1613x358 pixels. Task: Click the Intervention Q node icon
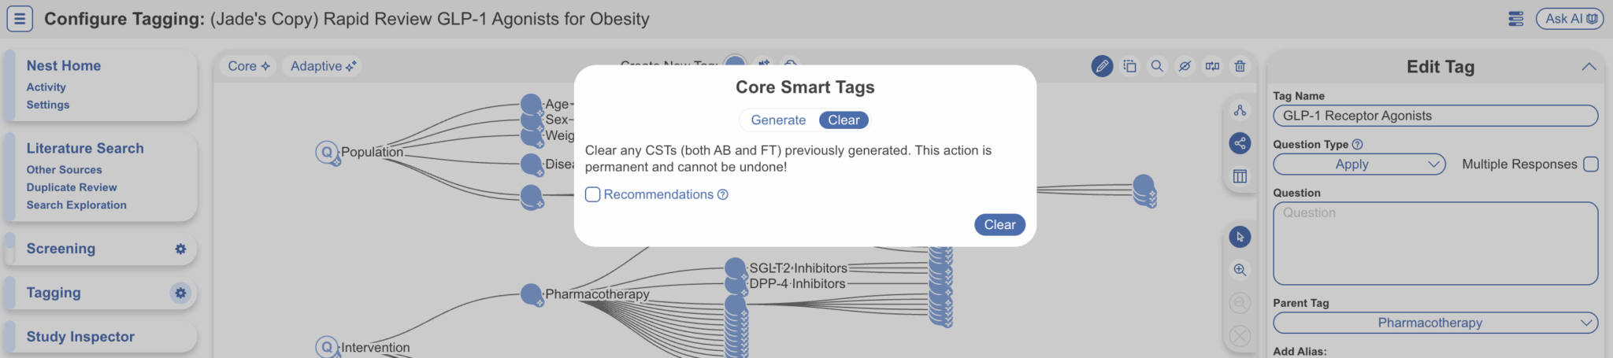point(327,347)
